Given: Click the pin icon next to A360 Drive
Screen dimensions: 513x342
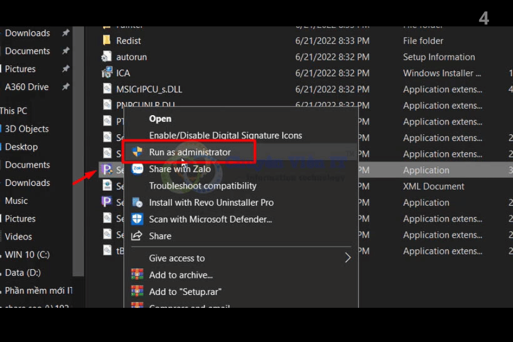Looking at the screenshot, I should pyautogui.click(x=66, y=87).
